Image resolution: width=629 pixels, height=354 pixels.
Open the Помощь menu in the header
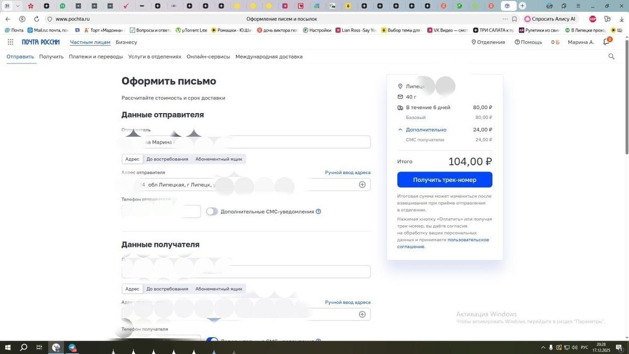(528, 42)
